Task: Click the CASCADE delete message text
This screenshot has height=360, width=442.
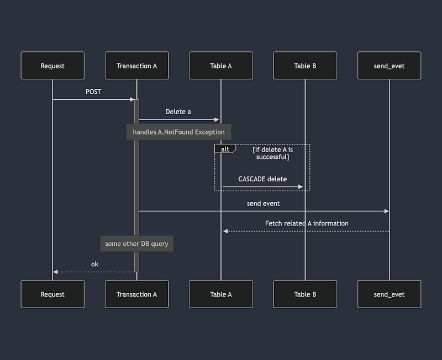Action: click(x=262, y=179)
